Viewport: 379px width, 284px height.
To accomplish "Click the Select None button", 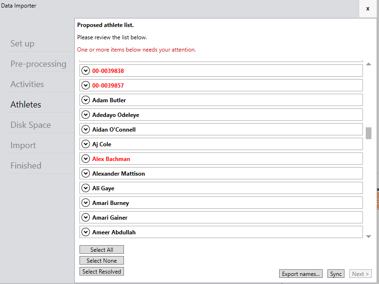I will (102, 260).
